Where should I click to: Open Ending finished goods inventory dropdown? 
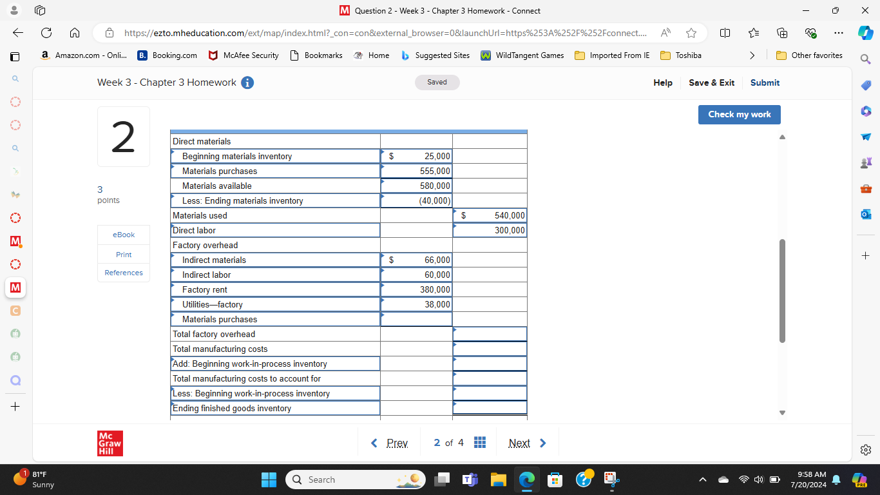tap(276, 408)
